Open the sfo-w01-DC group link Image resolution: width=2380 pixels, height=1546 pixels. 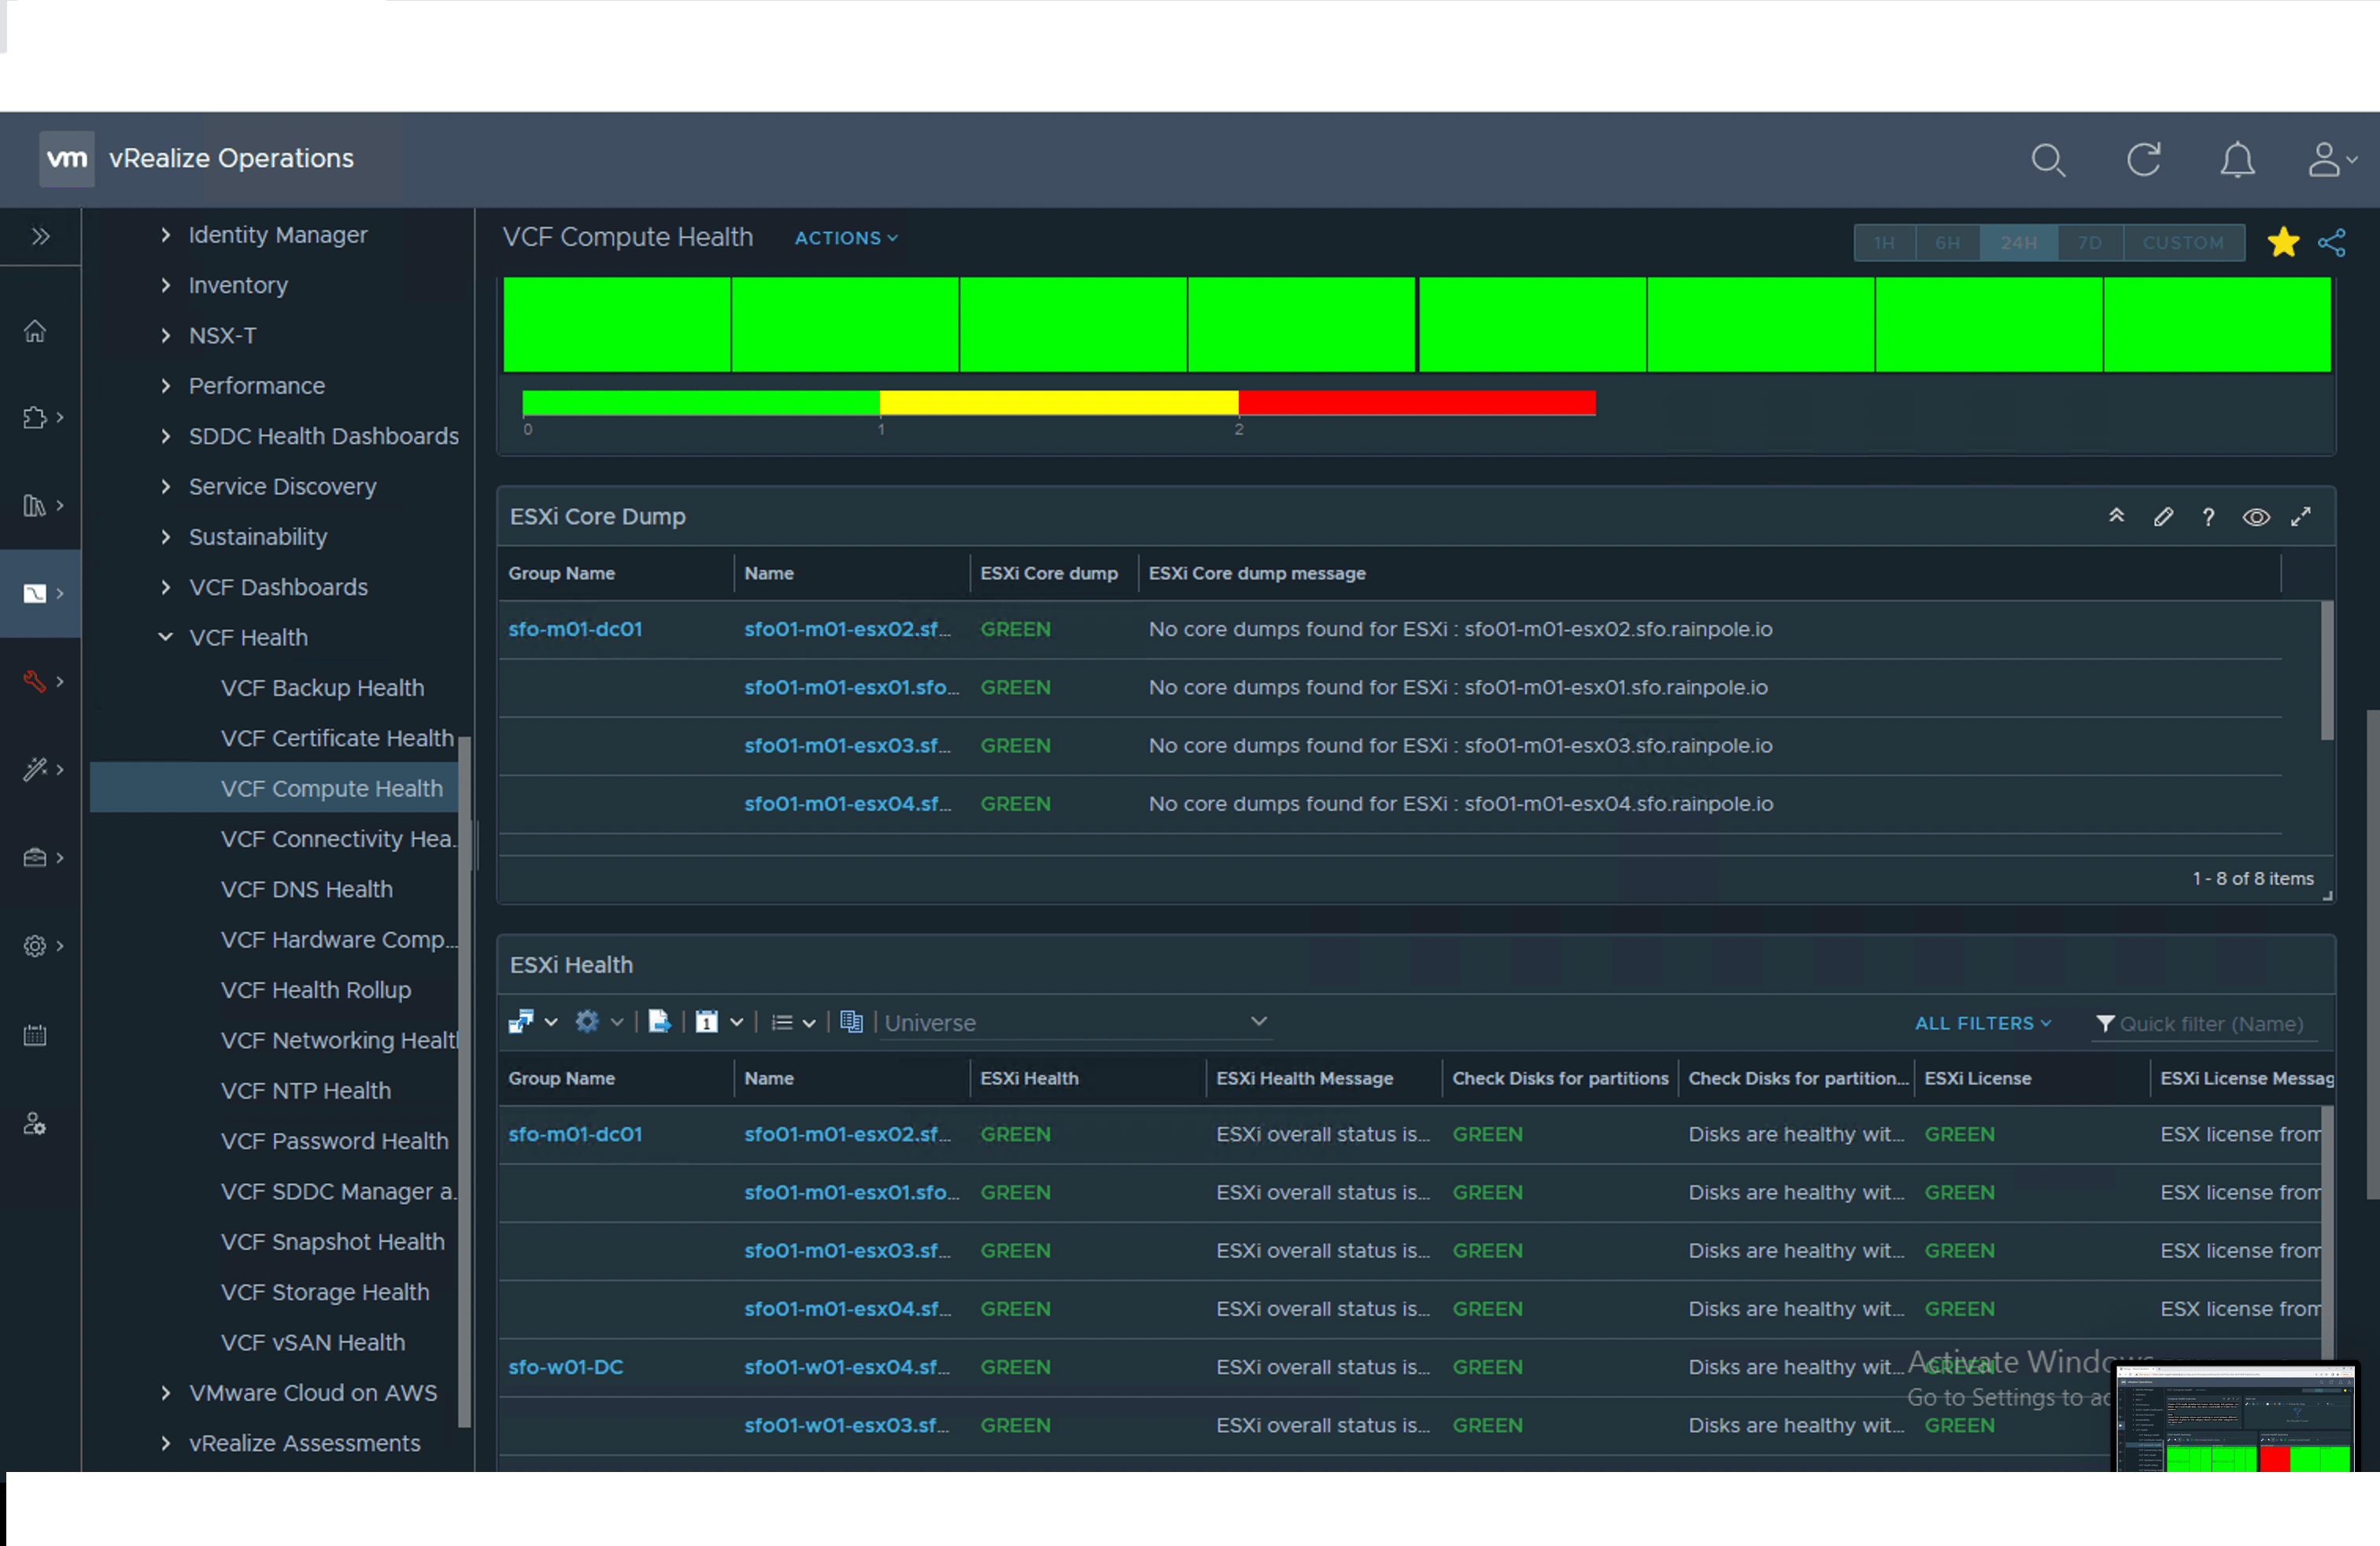(565, 1366)
